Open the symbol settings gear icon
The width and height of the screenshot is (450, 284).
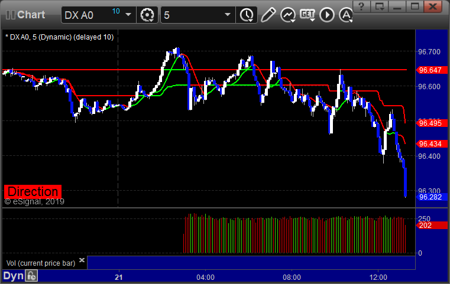click(147, 15)
